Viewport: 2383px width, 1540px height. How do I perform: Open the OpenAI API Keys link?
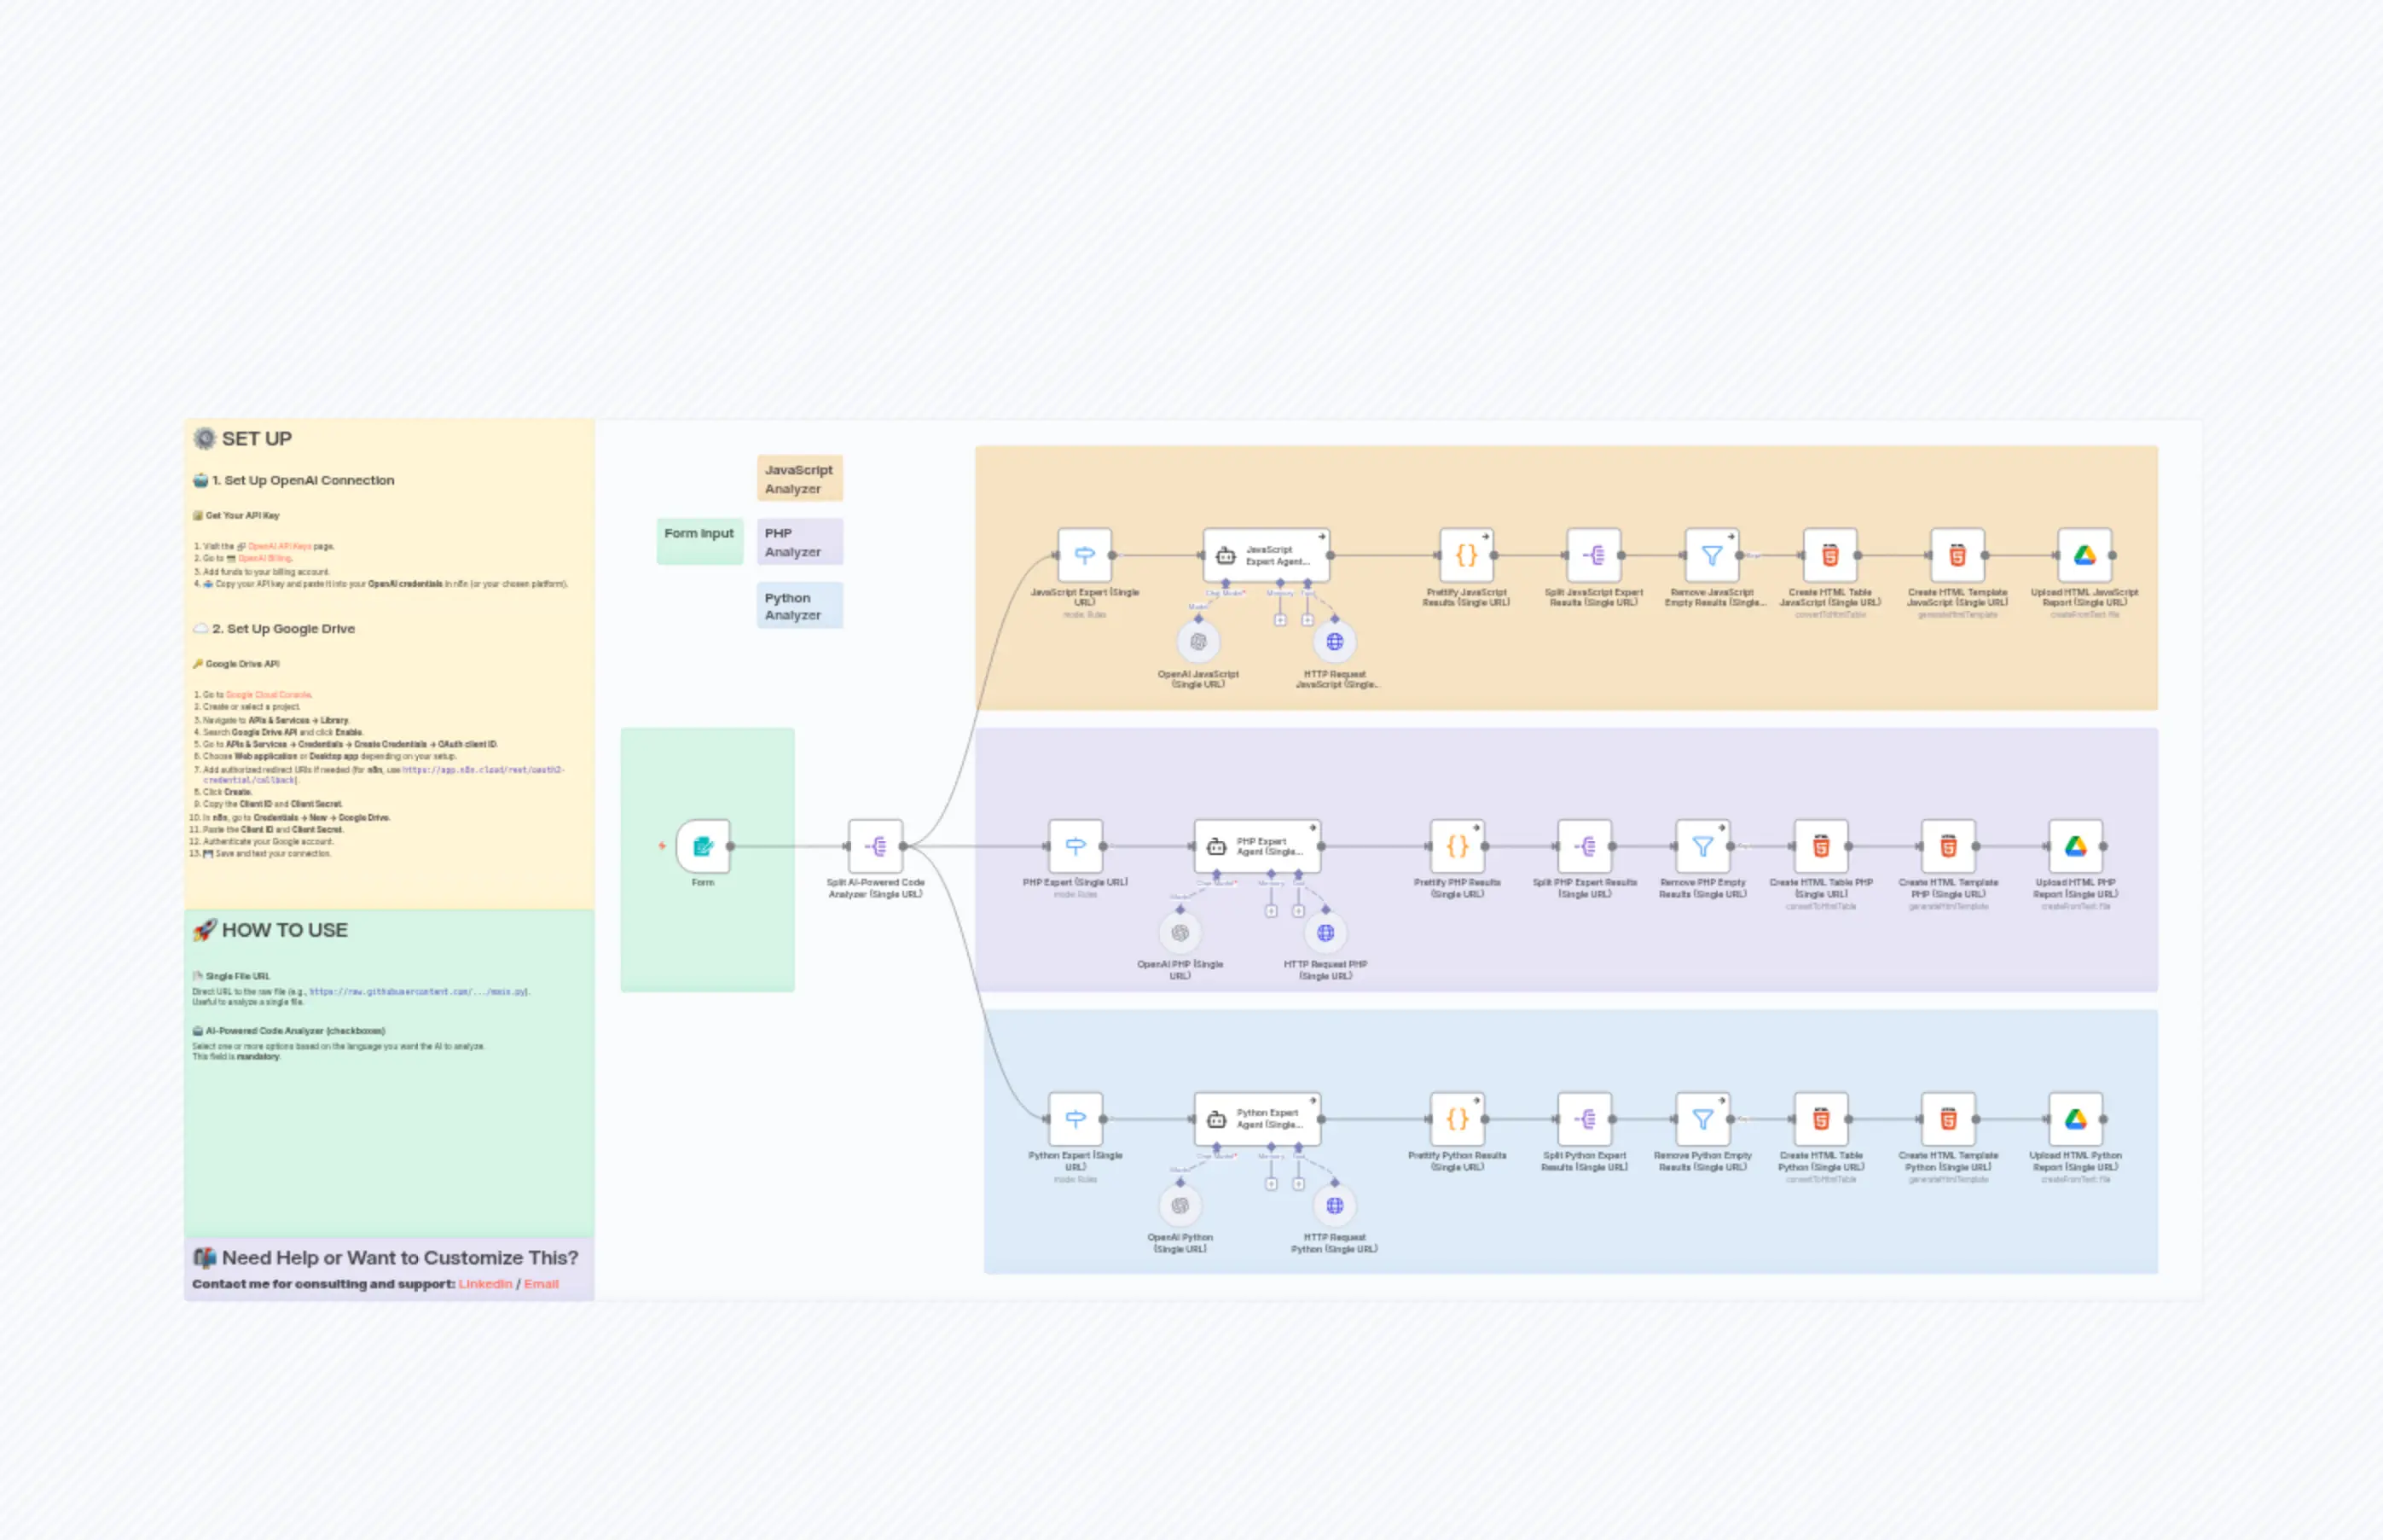click(280, 546)
